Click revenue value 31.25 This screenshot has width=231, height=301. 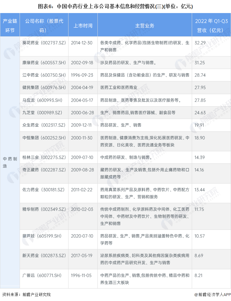pos(200,63)
